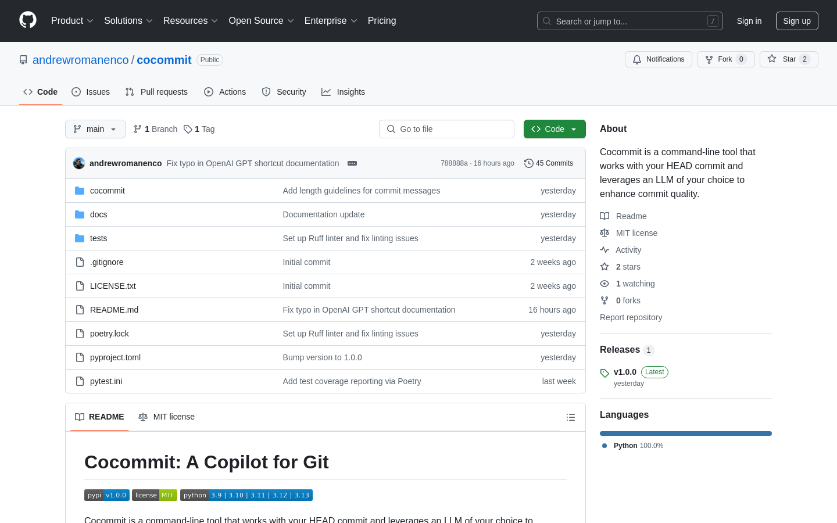This screenshot has height=523, width=837.
Task: Focus the Search or jump to field
Action: click(630, 21)
